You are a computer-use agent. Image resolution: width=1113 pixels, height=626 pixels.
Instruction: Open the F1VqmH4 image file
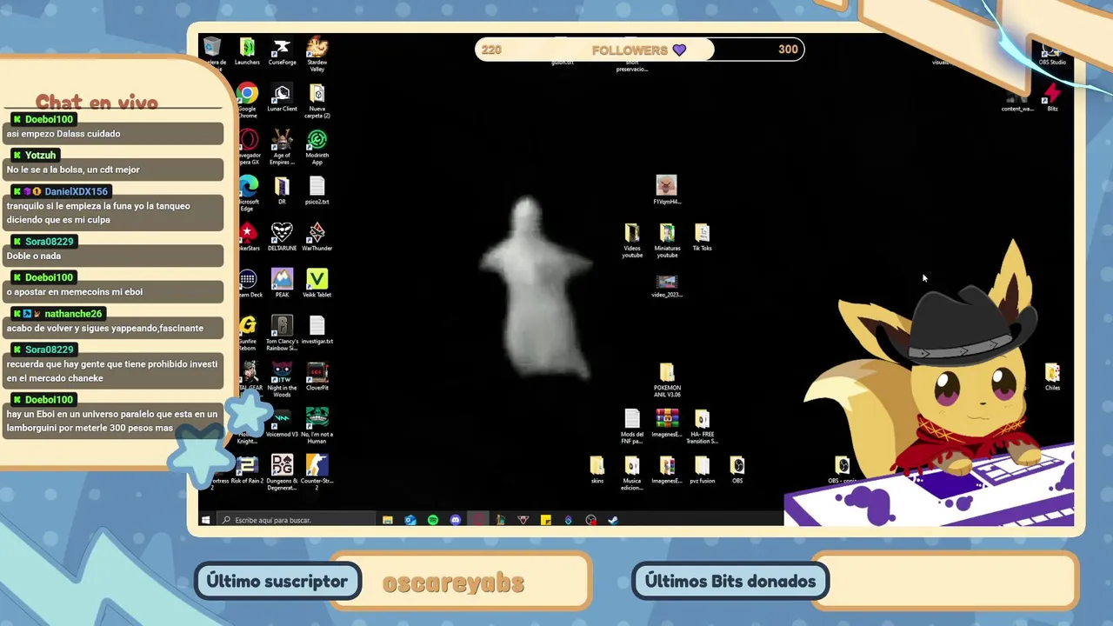667,190
